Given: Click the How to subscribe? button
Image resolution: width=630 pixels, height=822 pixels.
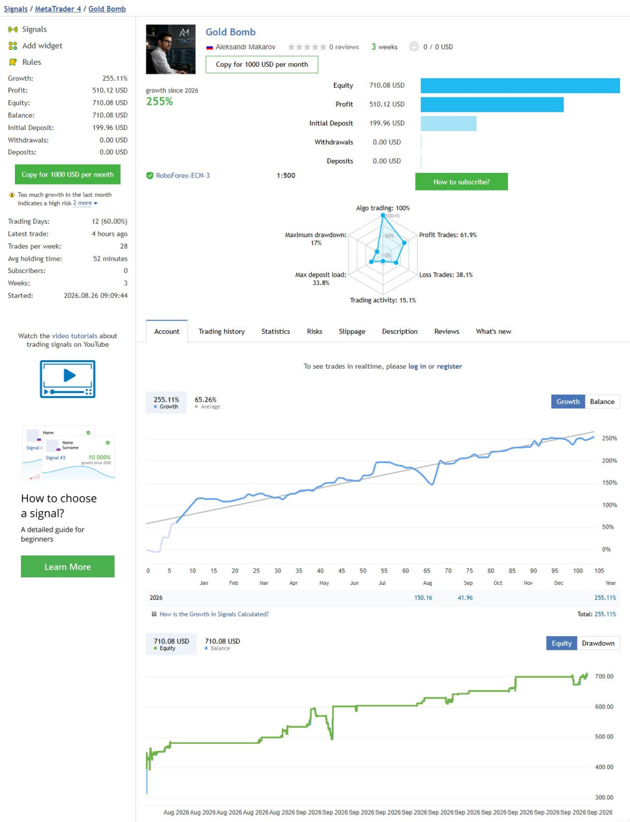Looking at the screenshot, I should (462, 182).
